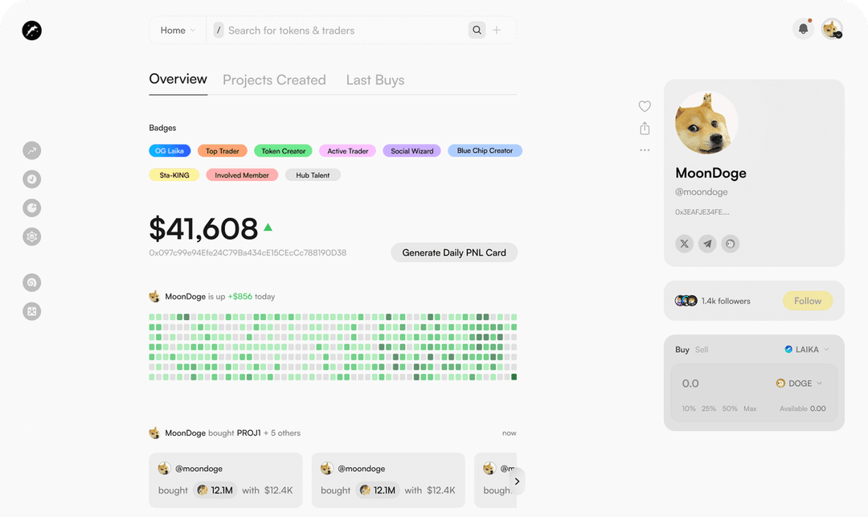Click Generate Daily PNL Card button
The width and height of the screenshot is (868, 517).
(454, 252)
